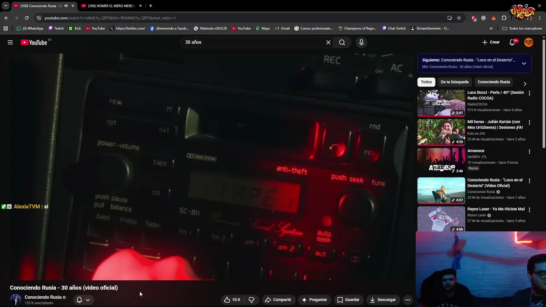Clear the search box text
Viewport: 546px width, 307px height.
(328, 42)
